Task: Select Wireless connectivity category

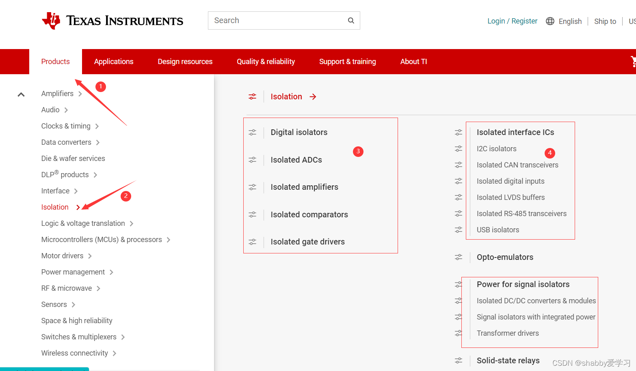Action: click(75, 353)
